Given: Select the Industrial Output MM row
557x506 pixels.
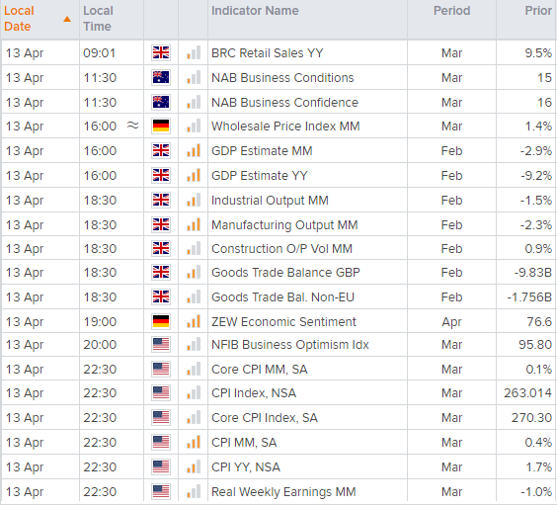Looking at the screenshot, I should pyautogui.click(x=278, y=201).
